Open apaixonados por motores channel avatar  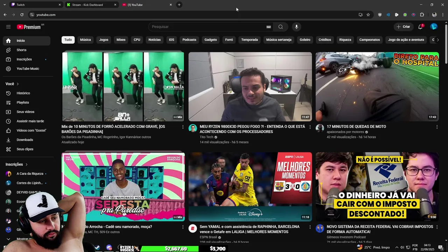[x=320, y=128]
